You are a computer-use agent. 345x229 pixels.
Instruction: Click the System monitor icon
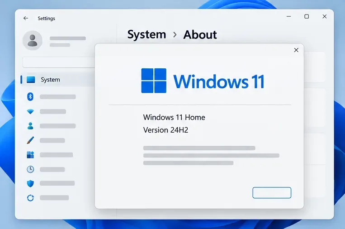coord(31,80)
